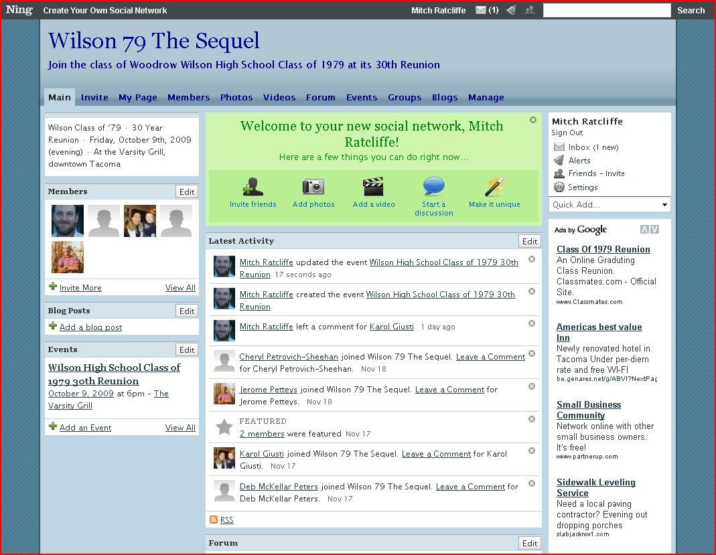Dismiss Jerome Petteys joined activity item
This screenshot has width=716, height=555.
pyautogui.click(x=532, y=386)
